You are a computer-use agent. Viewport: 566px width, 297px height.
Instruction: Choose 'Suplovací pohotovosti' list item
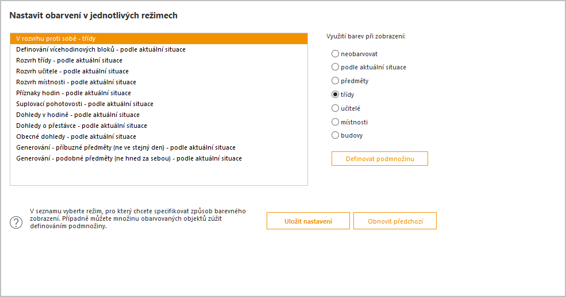pyautogui.click(x=159, y=104)
